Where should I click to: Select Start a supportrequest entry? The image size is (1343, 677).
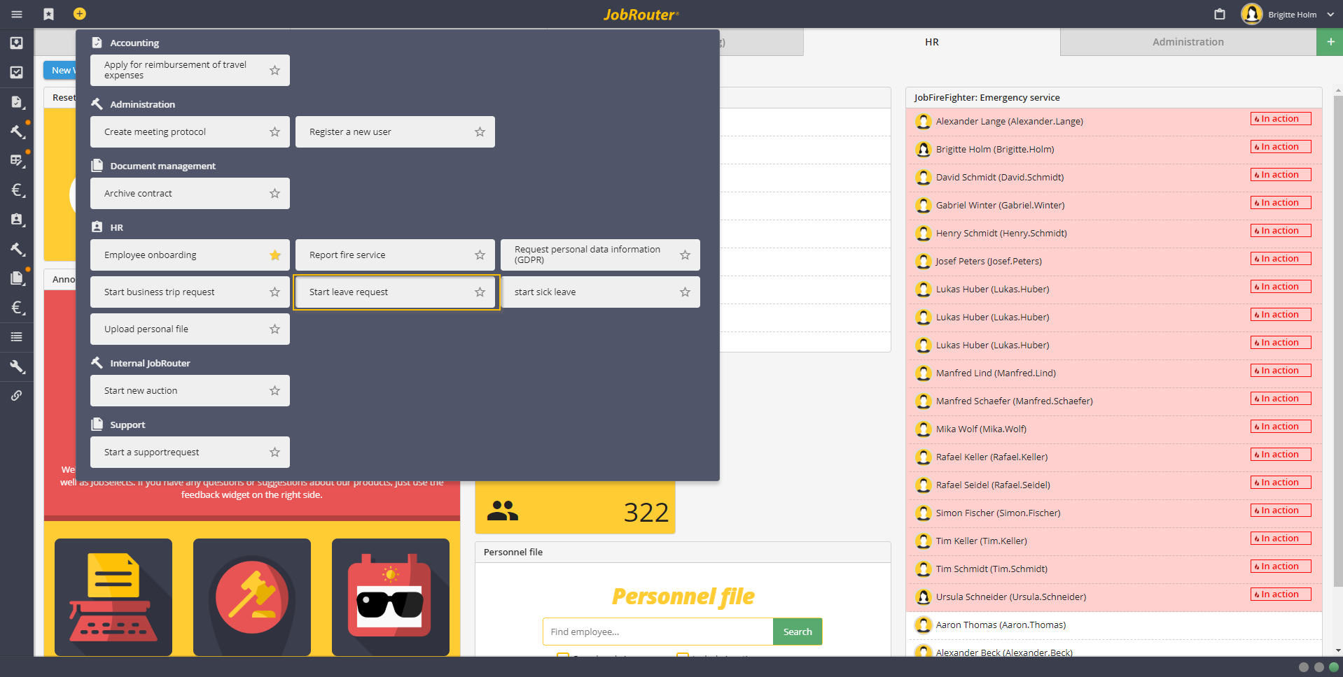[190, 452]
